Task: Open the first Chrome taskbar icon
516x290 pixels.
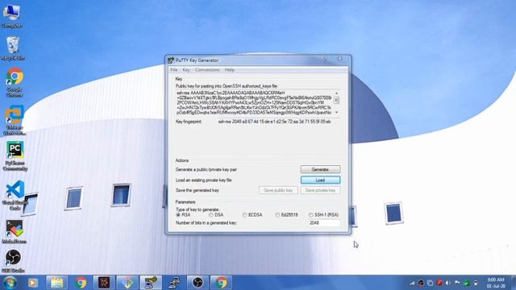Action: (81, 283)
